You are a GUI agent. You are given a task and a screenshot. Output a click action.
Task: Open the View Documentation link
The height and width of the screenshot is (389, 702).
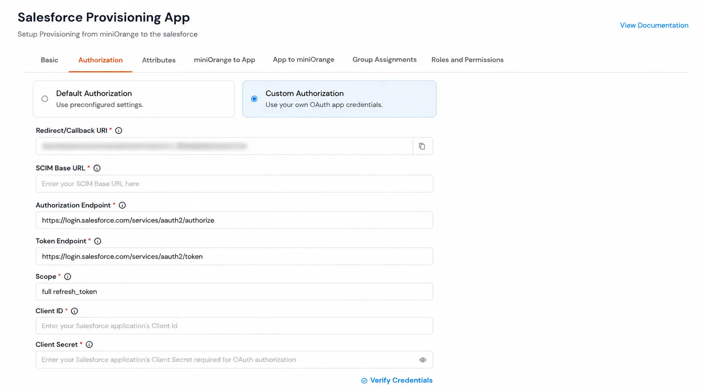click(x=654, y=25)
